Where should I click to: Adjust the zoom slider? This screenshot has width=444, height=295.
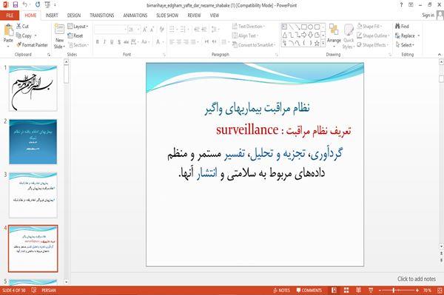tap(394, 291)
